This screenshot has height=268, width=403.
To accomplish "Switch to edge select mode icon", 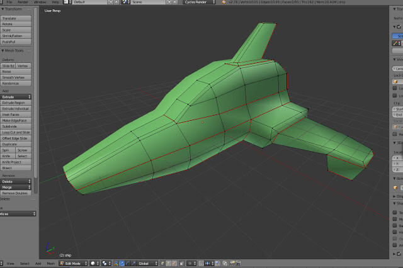I will (168, 264).
